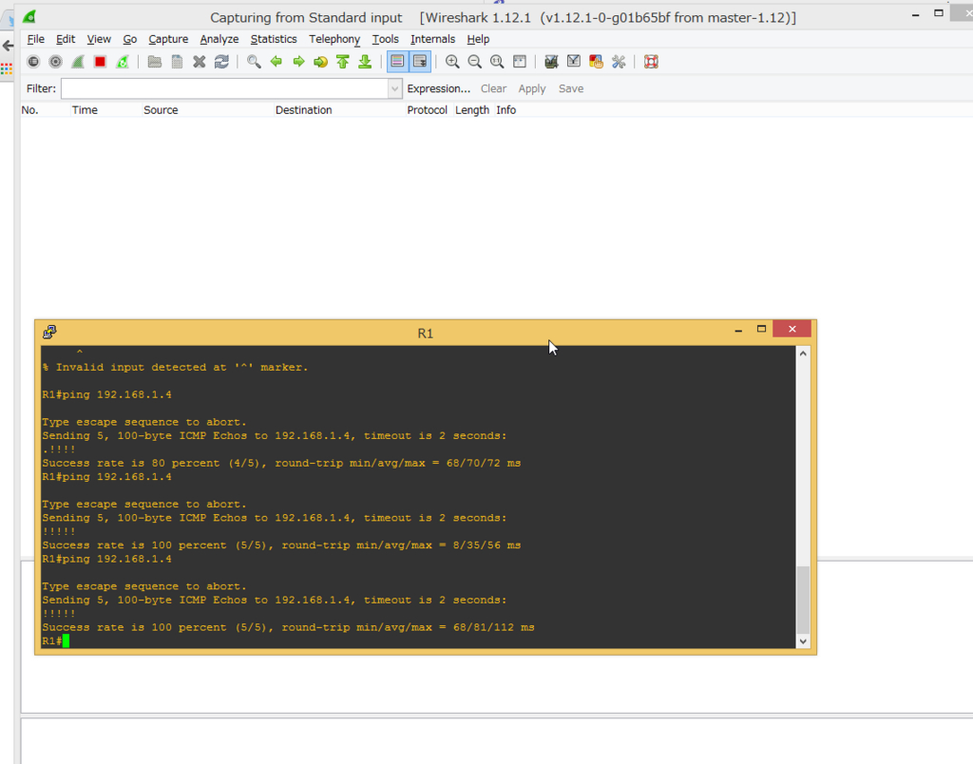Open the Telephony menu

coord(334,39)
